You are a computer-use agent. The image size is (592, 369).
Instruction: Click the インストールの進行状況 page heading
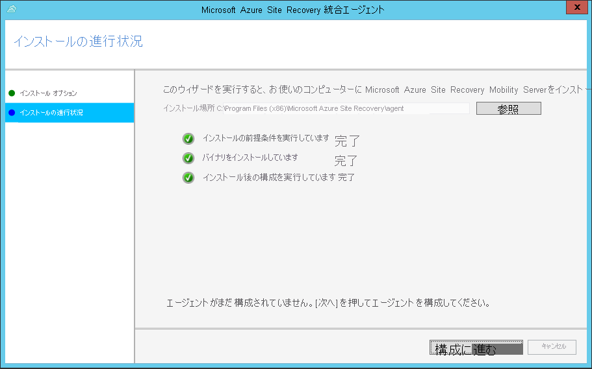point(78,42)
